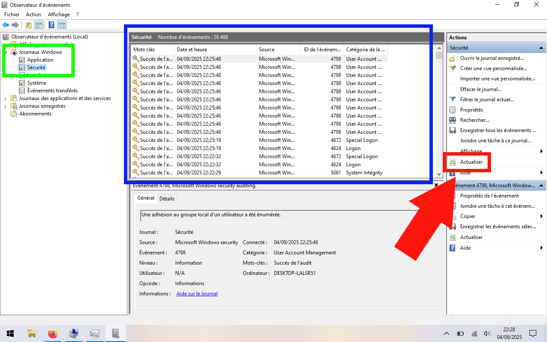Click the Système log icon in the tree
This screenshot has height=342, width=547.
[x=22, y=83]
